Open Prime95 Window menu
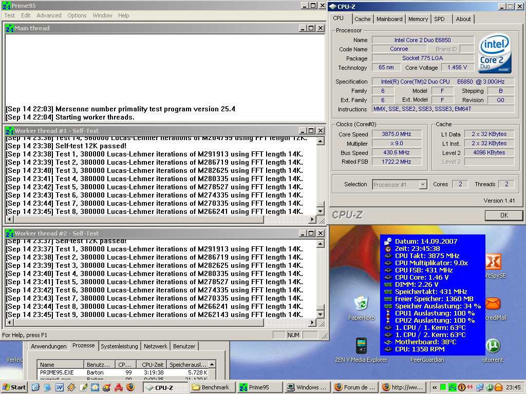The image size is (526, 394). coord(102,15)
